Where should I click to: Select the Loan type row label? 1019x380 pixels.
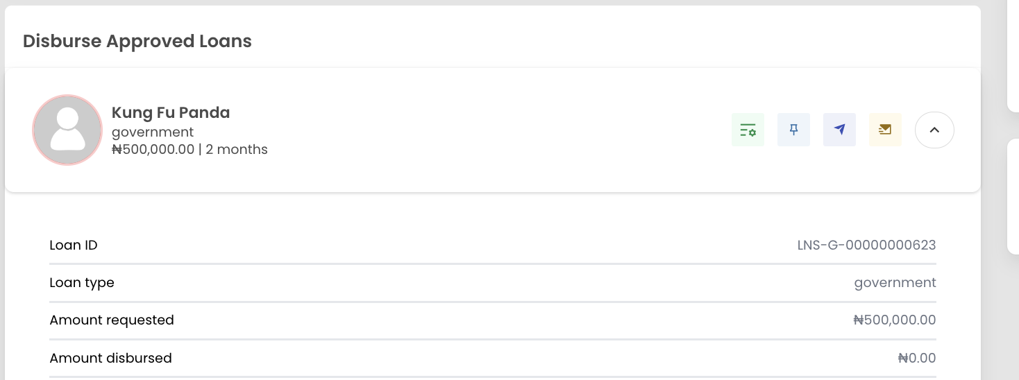coord(82,282)
